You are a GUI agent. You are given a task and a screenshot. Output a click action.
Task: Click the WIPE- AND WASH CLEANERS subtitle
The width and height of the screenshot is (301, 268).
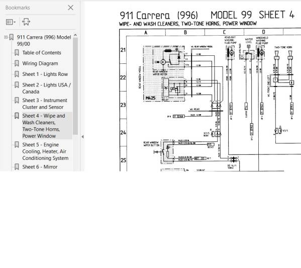(188, 24)
